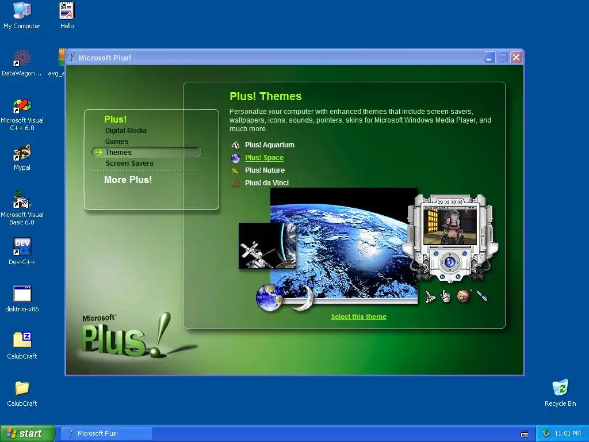The width and height of the screenshot is (589, 442).
Task: Click the space shuttle pointer preview icon
Action: pyautogui.click(x=430, y=296)
